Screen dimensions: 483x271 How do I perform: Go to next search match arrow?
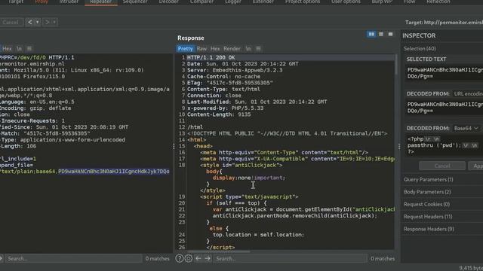208,258
